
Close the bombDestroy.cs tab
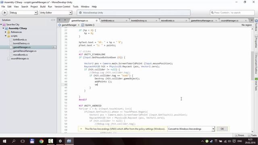tap(156, 21)
